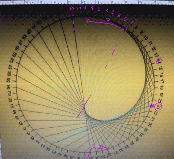Click the printed number 60 on the circle edge

click(17, 48)
